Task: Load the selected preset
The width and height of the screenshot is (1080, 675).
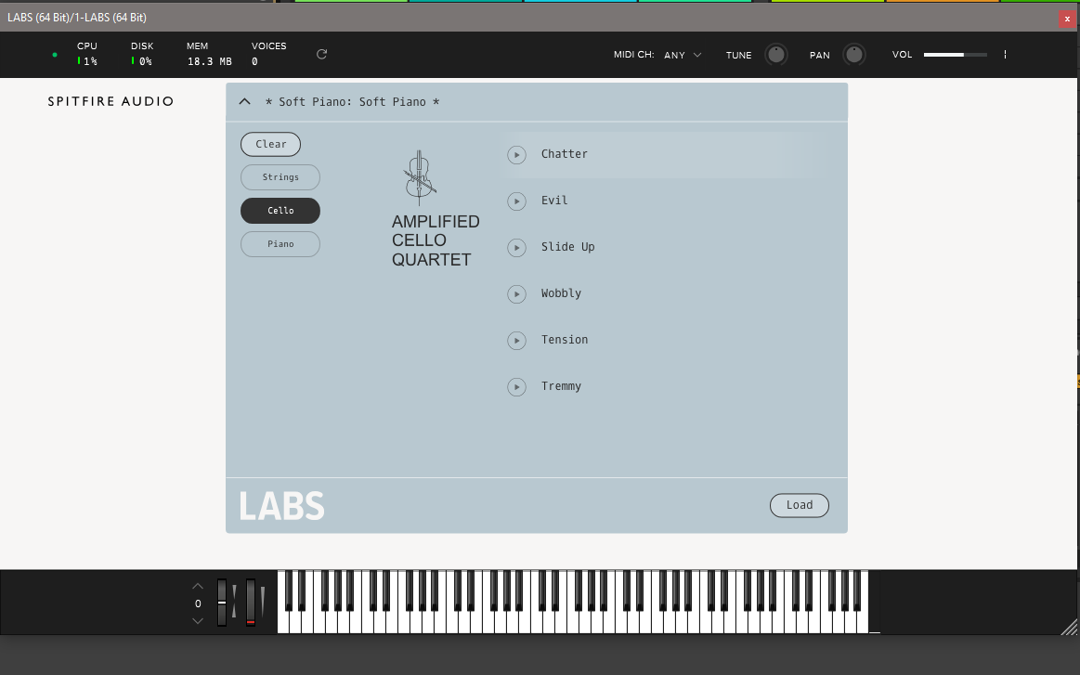Action: tap(799, 505)
